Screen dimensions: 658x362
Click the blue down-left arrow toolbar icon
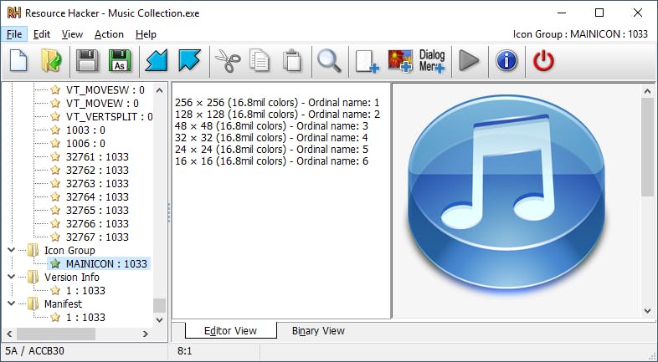156,61
